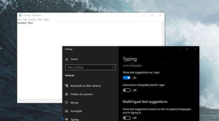This screenshot has height=121, width=219.
Task: Close the Notepad window
Action: pos(160,15)
